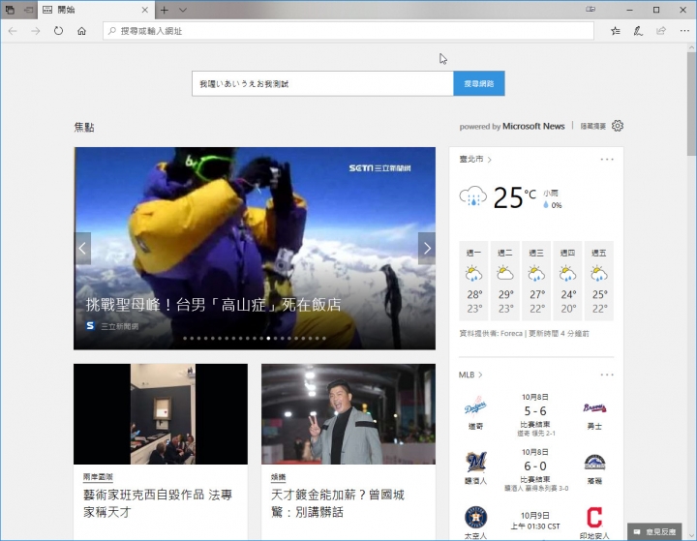The height and width of the screenshot is (541, 697).
Task: Open the 天才鍍金能加薪 article
Action: pos(338,503)
